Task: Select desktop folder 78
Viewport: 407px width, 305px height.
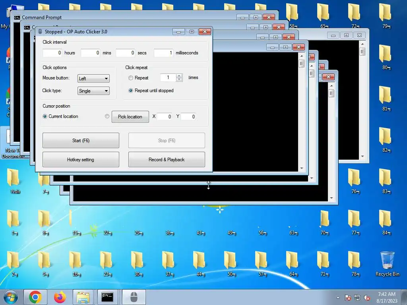Action: [355, 264]
